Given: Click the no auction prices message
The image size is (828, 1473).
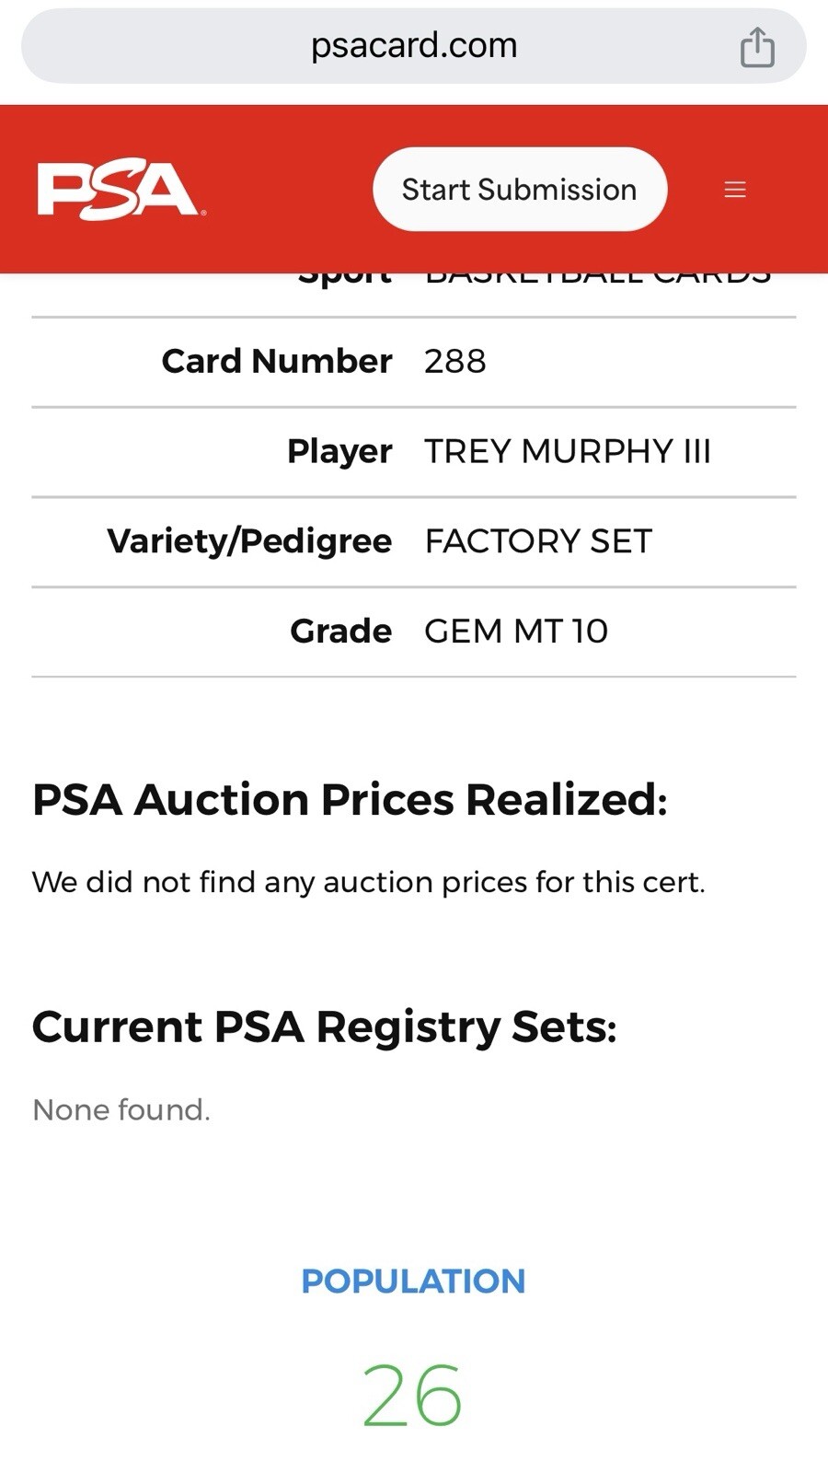Looking at the screenshot, I should tap(368, 882).
